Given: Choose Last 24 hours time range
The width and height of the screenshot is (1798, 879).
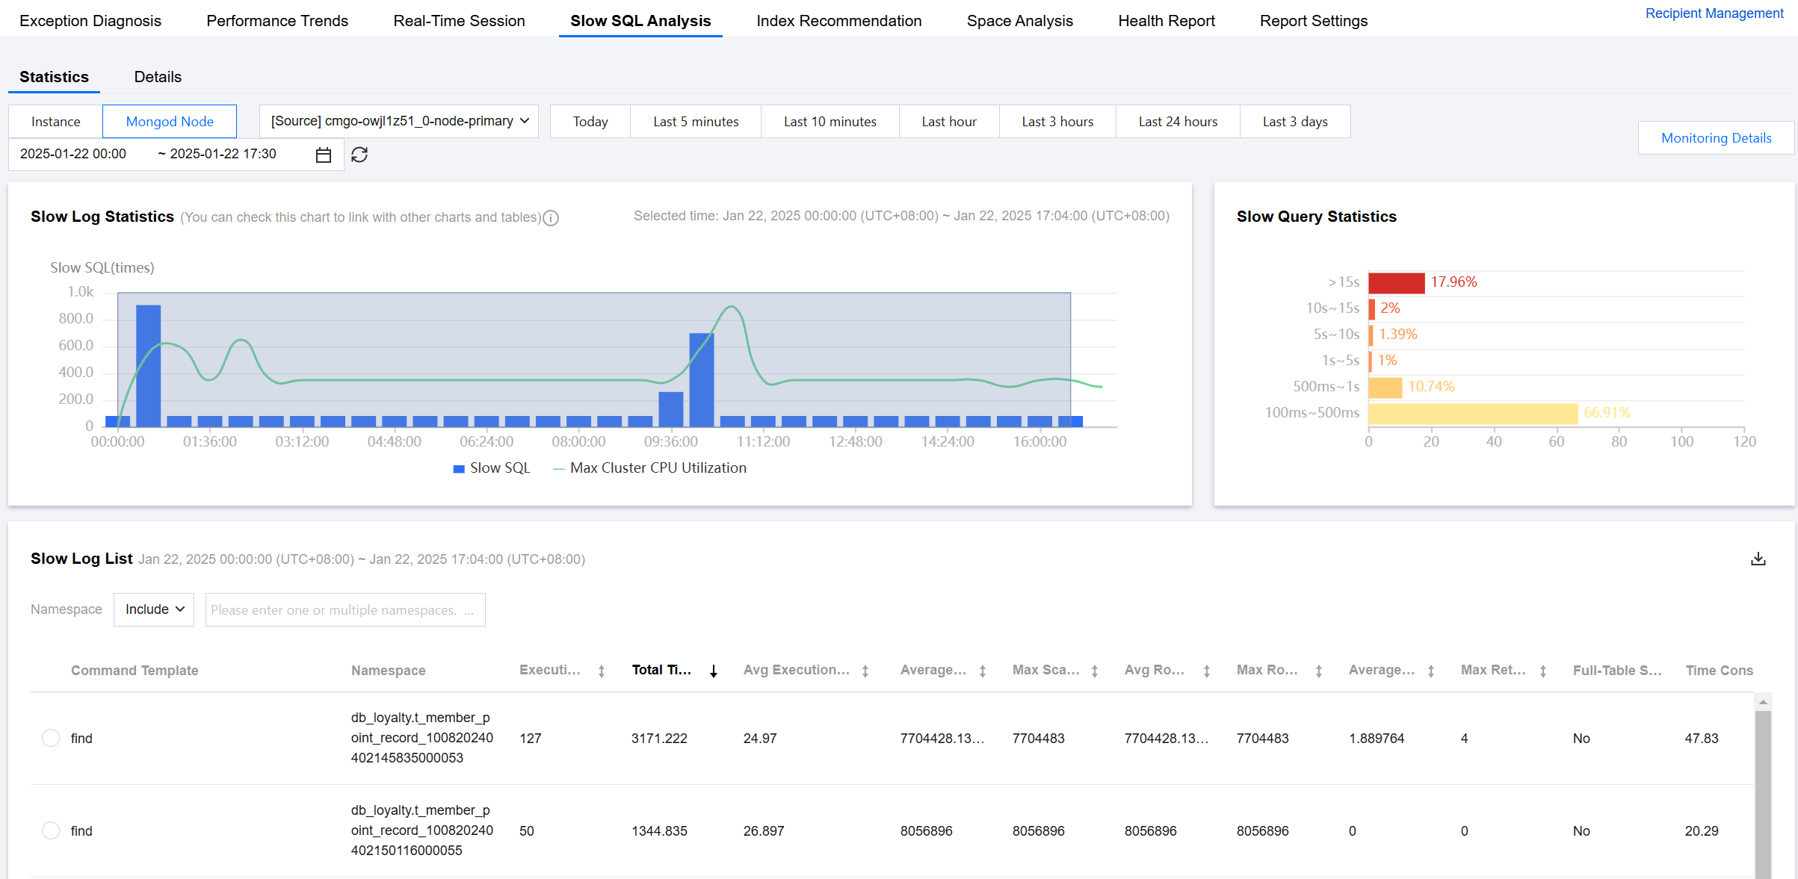Looking at the screenshot, I should tap(1178, 122).
